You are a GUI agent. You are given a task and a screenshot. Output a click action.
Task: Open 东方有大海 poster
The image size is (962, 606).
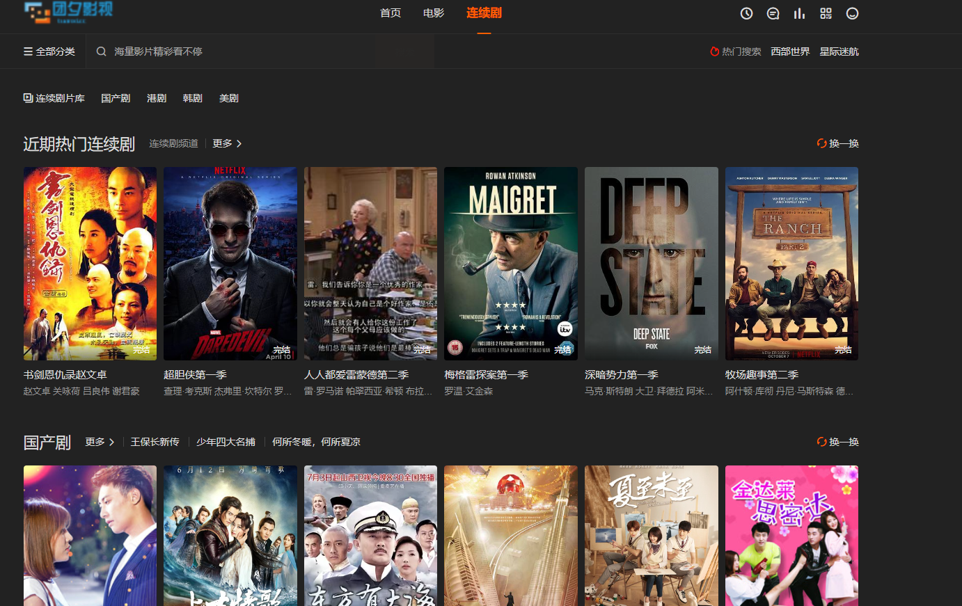click(370, 536)
